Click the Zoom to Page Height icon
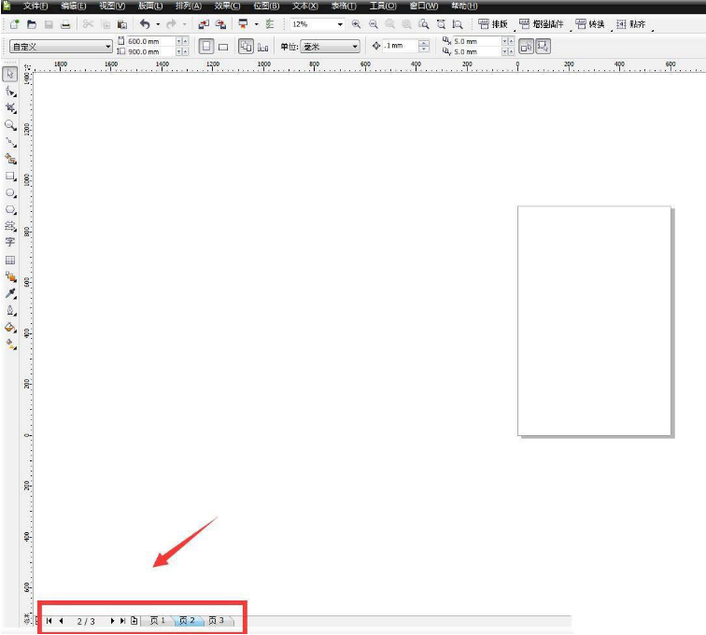The width and height of the screenshot is (706, 635). (x=458, y=24)
